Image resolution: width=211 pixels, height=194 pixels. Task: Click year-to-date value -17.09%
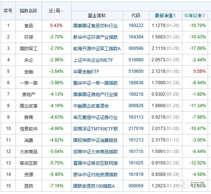(198, 48)
